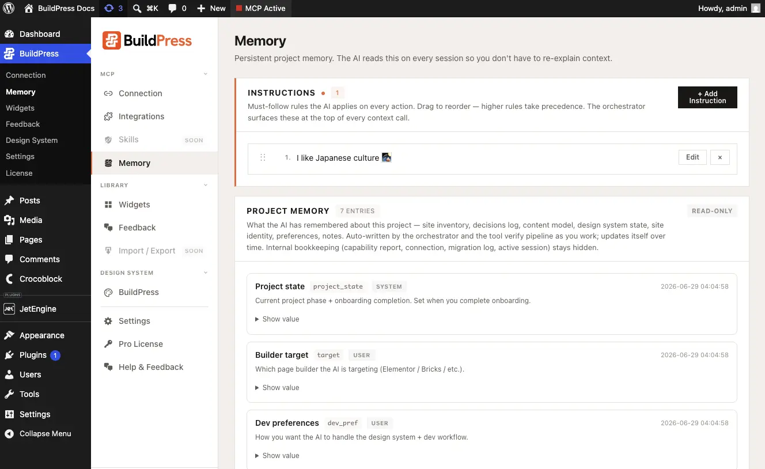Click the Add Instruction button
This screenshot has height=469, width=765.
[707, 97]
